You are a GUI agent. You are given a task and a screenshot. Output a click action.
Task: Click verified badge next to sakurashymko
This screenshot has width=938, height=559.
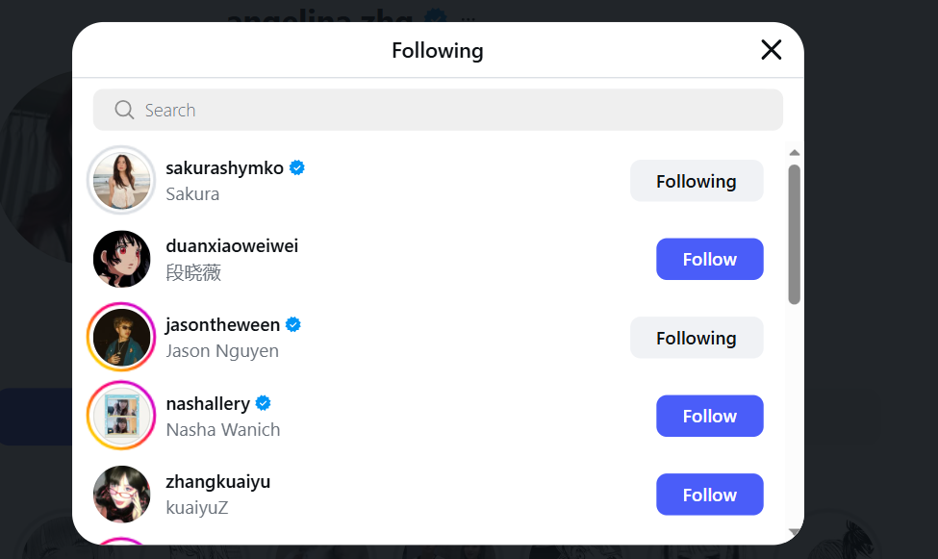[x=296, y=168]
